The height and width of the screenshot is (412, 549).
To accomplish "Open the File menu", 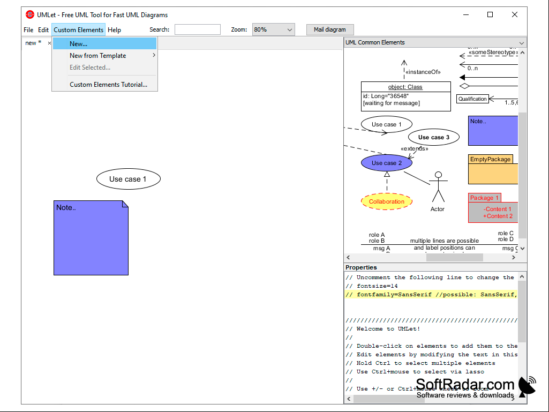I will tap(28, 30).
